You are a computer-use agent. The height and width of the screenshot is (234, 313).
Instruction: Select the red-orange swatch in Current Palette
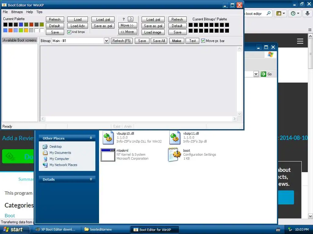[x=31, y=25]
